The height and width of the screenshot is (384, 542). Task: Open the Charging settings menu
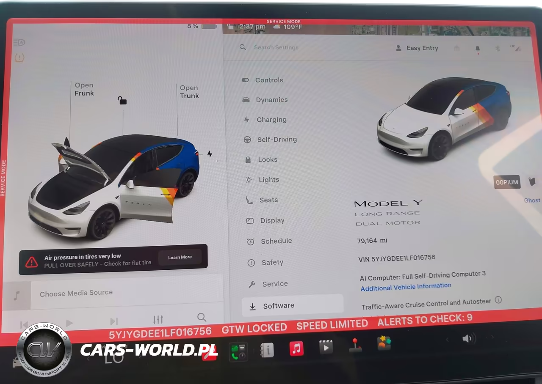[265, 120]
